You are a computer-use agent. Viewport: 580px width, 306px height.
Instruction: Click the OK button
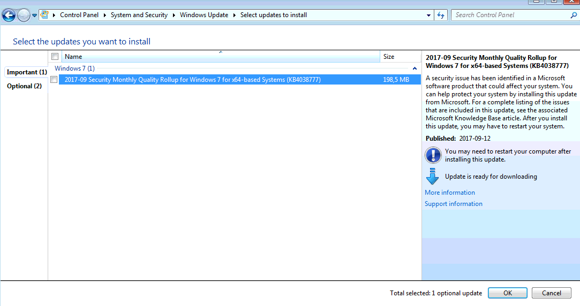coord(508,293)
